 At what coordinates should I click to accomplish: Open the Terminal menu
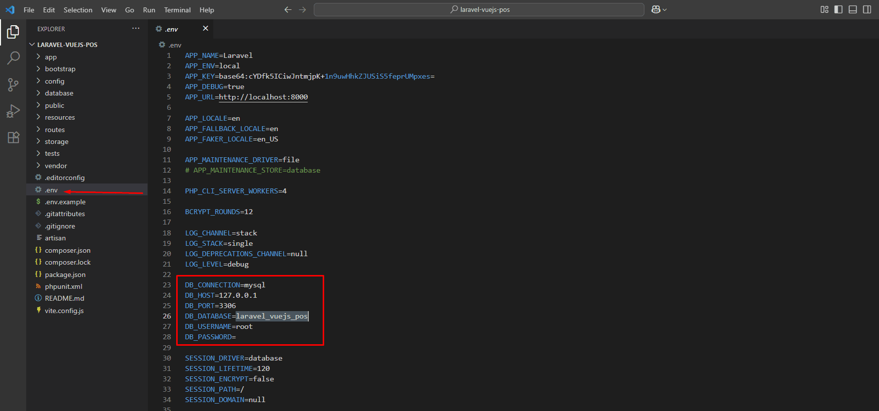pos(177,10)
